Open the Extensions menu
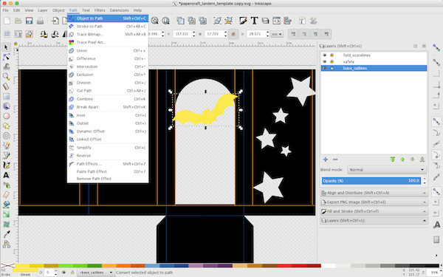 pos(119,10)
